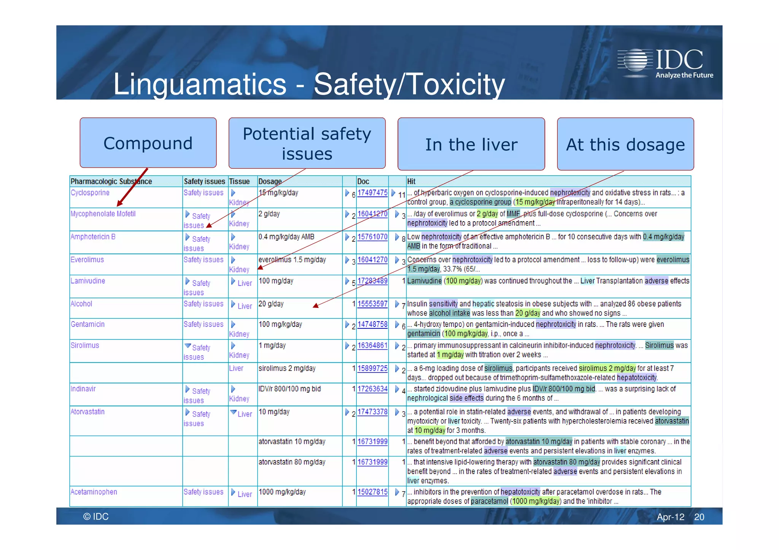
Task: Open document 17283489
Action: (372, 281)
